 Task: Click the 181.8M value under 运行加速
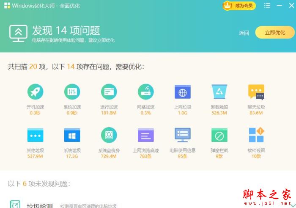(x=109, y=113)
